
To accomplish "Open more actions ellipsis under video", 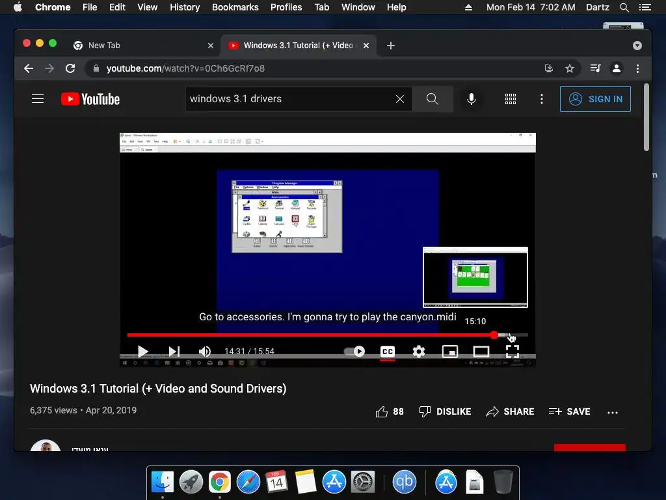I will tap(613, 412).
